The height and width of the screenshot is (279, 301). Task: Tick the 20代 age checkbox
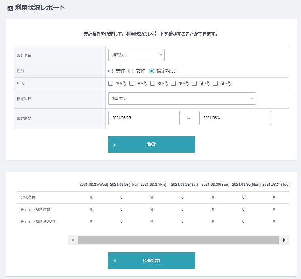[132, 84]
